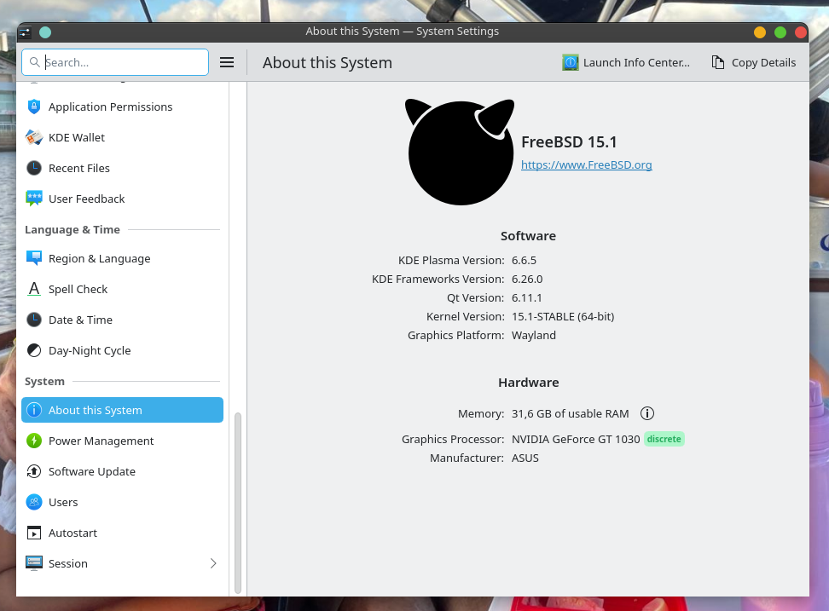Open the Power Management entry
This screenshot has width=829, height=611.
coord(122,441)
